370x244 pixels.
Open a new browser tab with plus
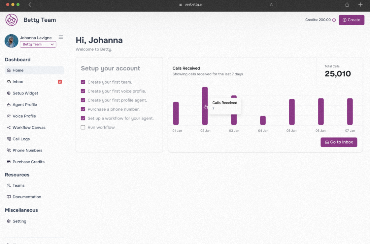(x=360, y=5)
